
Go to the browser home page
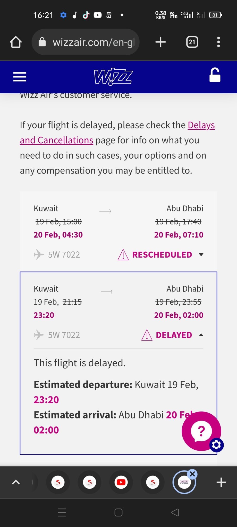click(x=16, y=42)
